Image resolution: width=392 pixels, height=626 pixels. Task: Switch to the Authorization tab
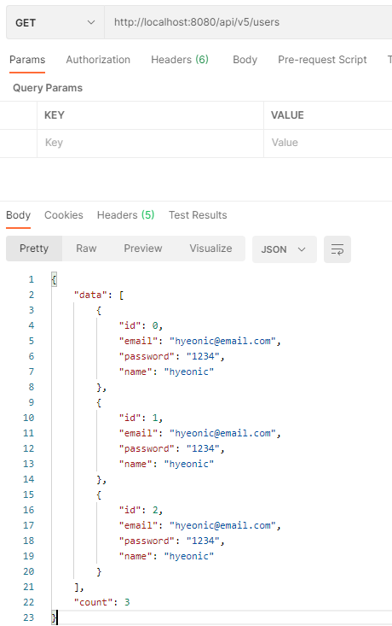click(98, 60)
